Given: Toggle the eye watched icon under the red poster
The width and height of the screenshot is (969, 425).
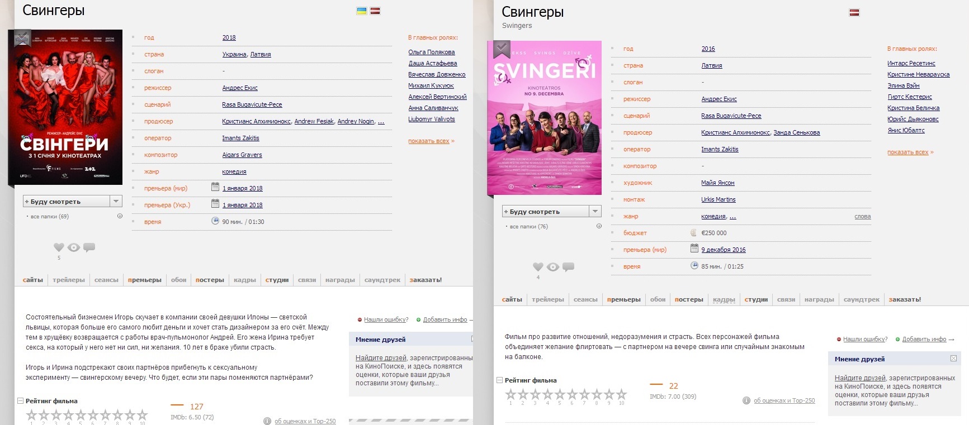Looking at the screenshot, I should point(74,247).
